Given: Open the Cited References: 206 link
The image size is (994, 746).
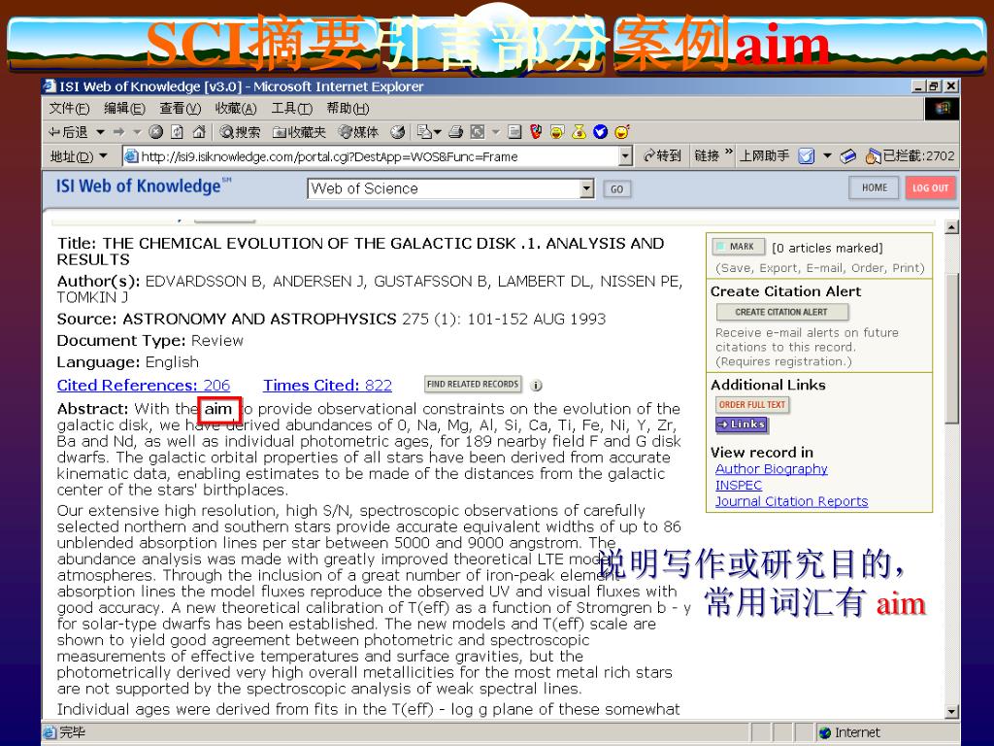Looking at the screenshot, I should click(x=144, y=385).
